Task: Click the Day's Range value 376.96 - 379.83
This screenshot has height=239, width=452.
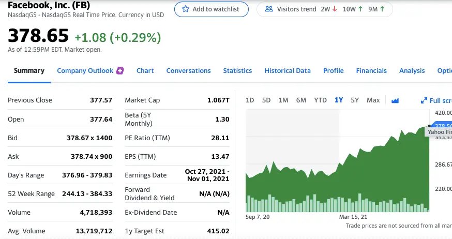Action: [87, 175]
